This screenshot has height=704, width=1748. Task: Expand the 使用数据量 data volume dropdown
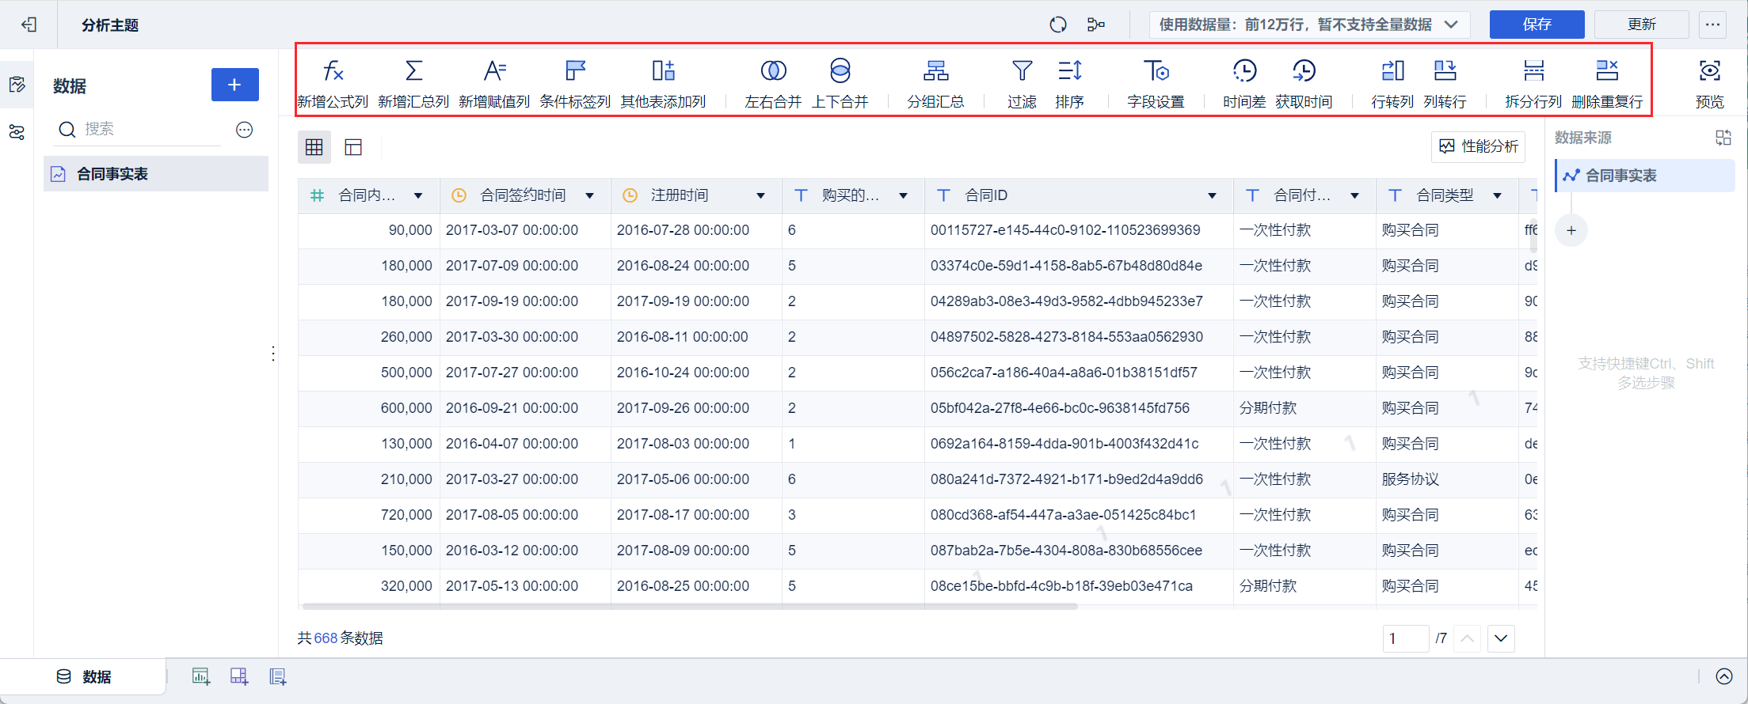1309,25
